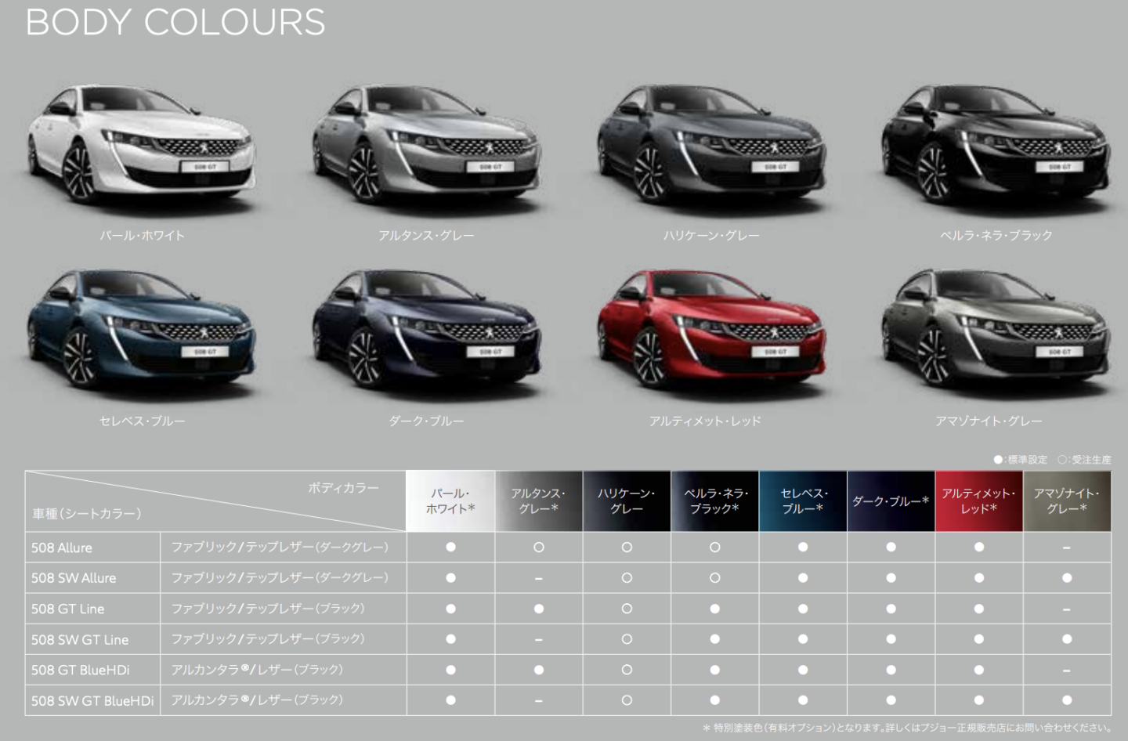Click the ダーク・ブルー car image

tap(426, 329)
